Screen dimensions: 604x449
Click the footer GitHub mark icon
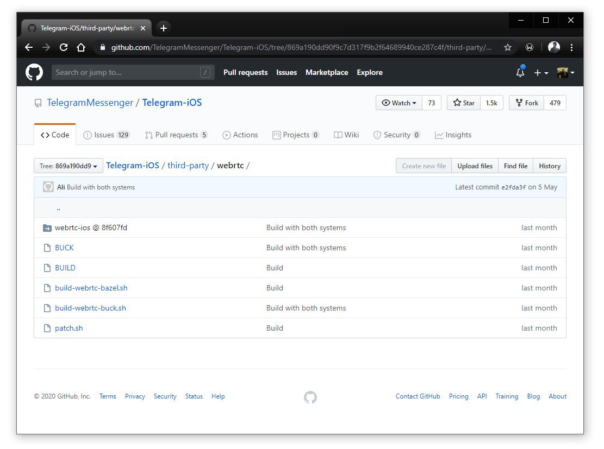pyautogui.click(x=310, y=397)
